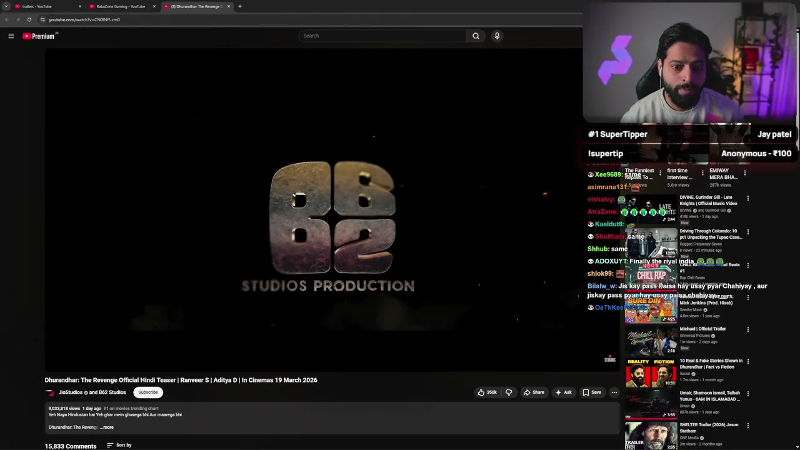Open options menu for Driving Through Colorado video
Viewport: 800px width, 450px height.
748,232
